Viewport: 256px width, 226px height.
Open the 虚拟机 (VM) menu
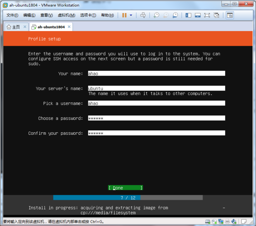click(x=66, y=15)
